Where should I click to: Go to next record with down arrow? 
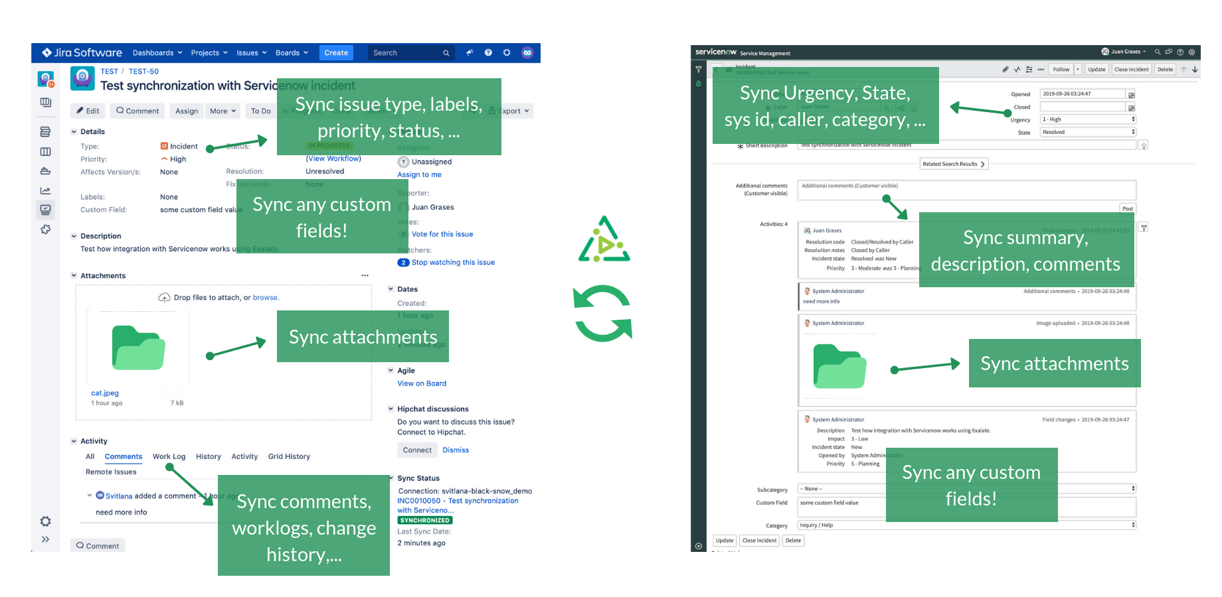tap(1195, 70)
